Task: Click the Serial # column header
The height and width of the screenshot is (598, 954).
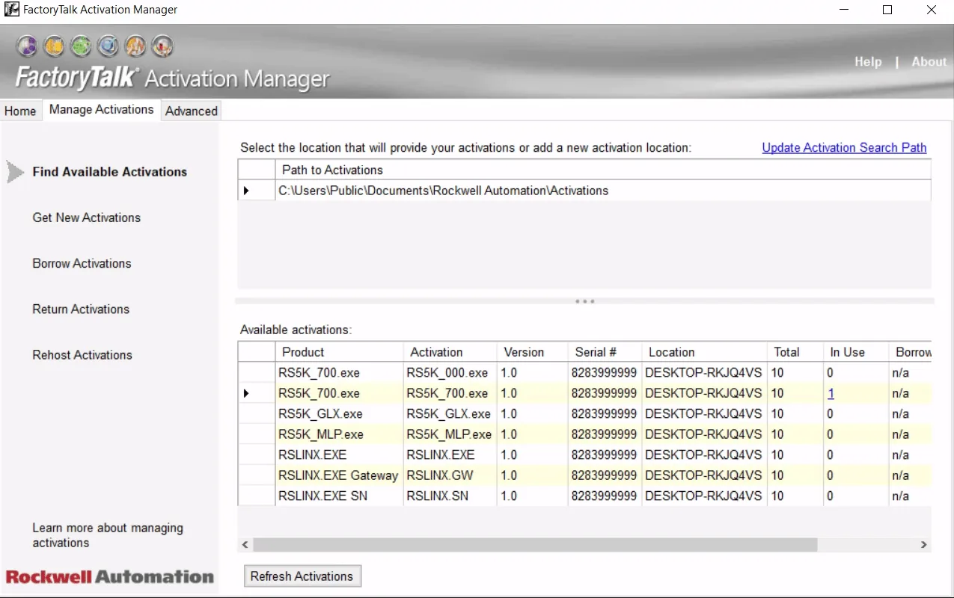Action: point(605,352)
